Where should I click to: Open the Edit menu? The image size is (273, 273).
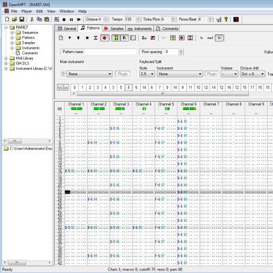tap(40, 11)
